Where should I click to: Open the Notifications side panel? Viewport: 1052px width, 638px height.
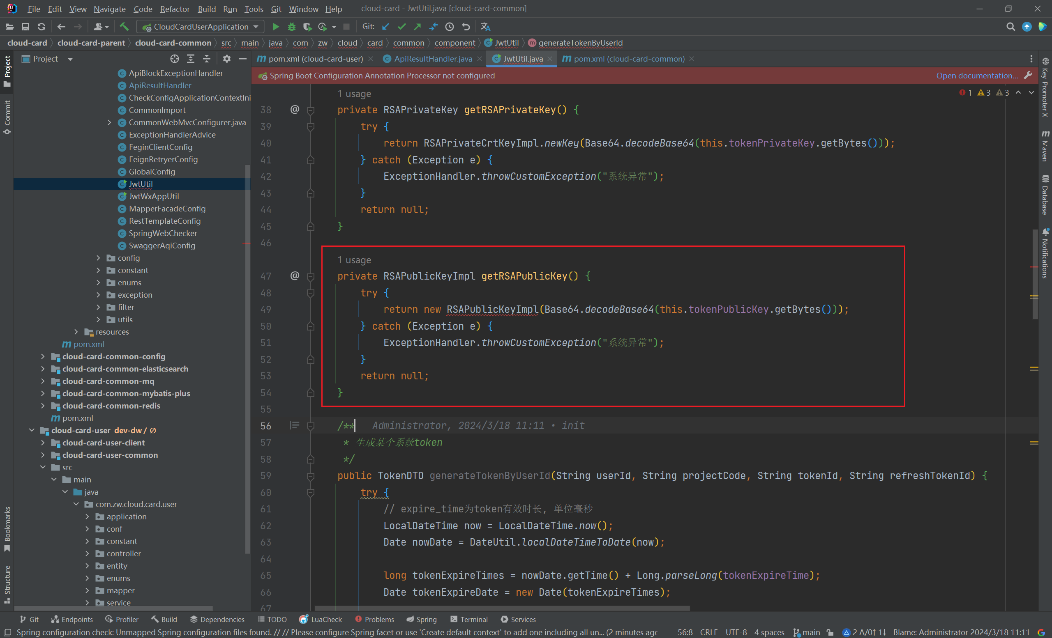pos(1045,253)
